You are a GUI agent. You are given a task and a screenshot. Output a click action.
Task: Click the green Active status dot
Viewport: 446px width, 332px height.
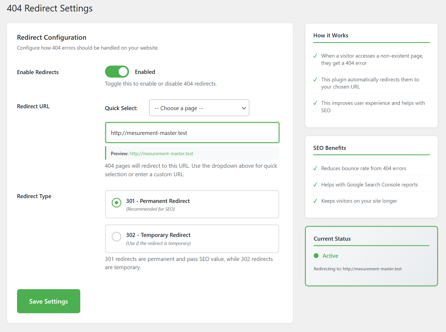316,256
